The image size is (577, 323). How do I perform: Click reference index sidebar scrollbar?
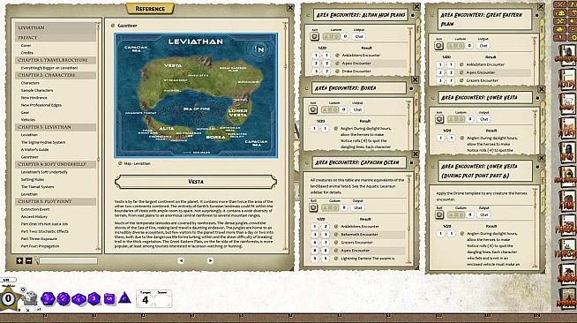pyautogui.click(x=98, y=136)
